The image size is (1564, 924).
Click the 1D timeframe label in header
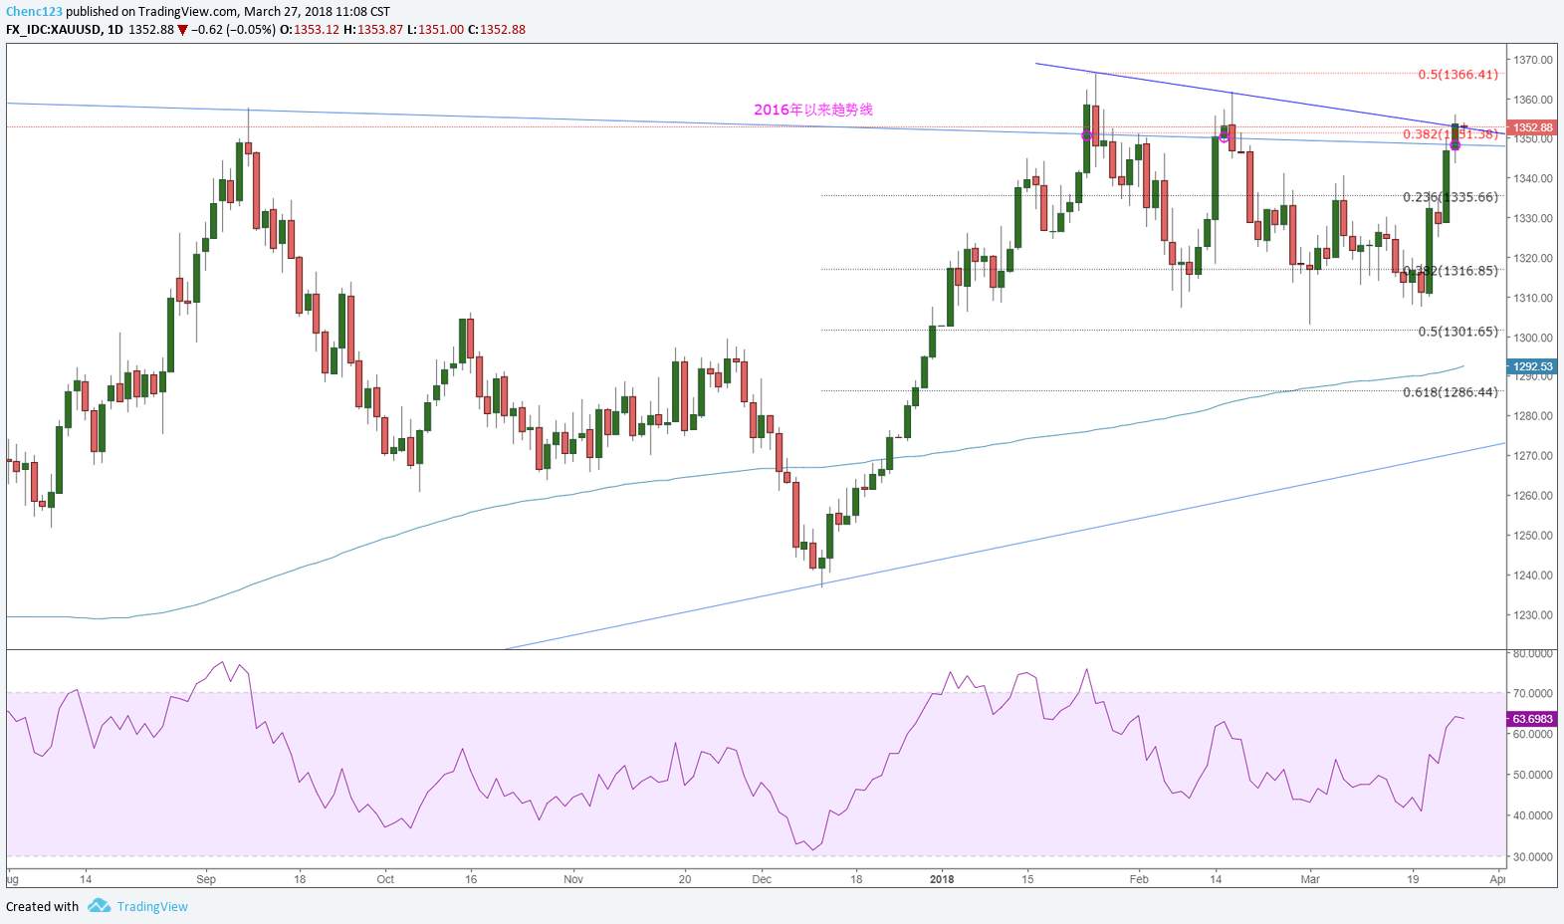tap(115, 29)
